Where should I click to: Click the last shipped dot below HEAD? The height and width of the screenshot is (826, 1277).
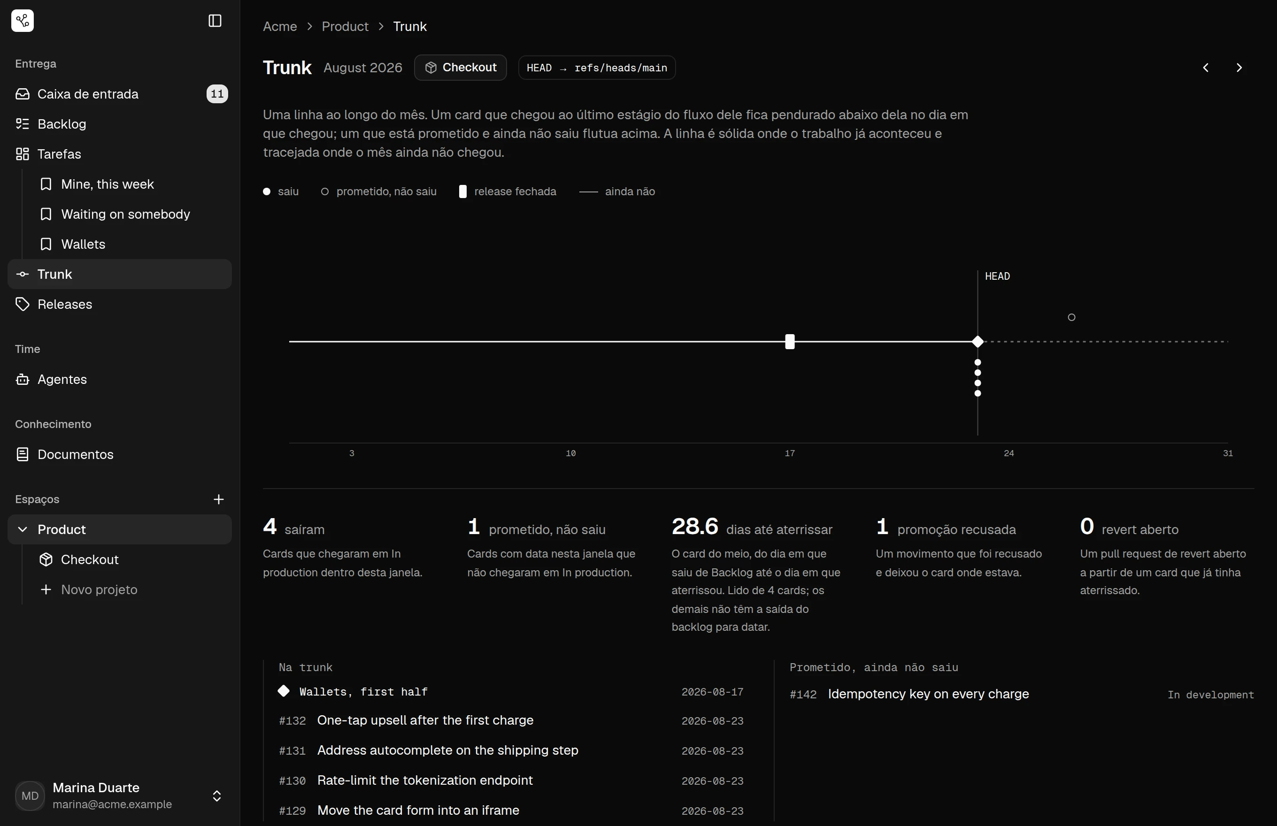(x=977, y=393)
